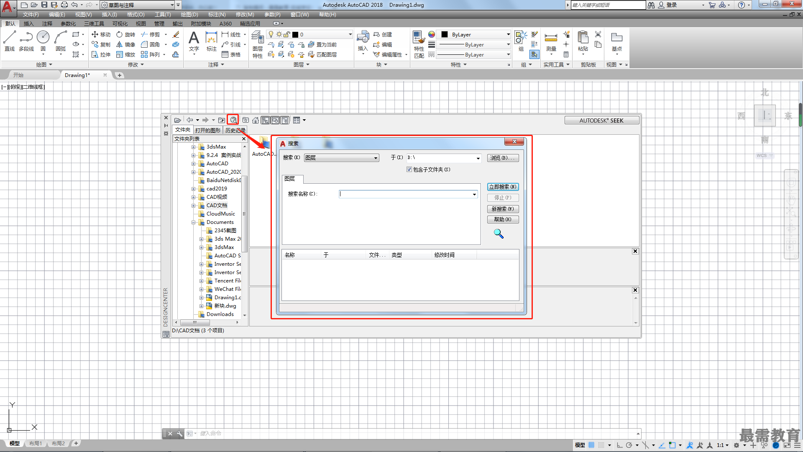Select the Text (文字) tool
The height and width of the screenshot is (452, 803).
coord(194,41)
